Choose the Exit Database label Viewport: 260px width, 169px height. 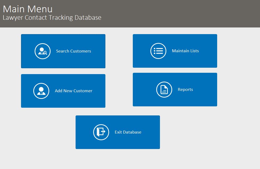[x=128, y=132]
